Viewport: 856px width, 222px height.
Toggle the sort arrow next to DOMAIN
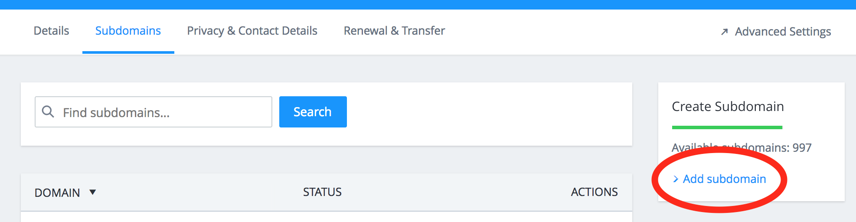[92, 192]
